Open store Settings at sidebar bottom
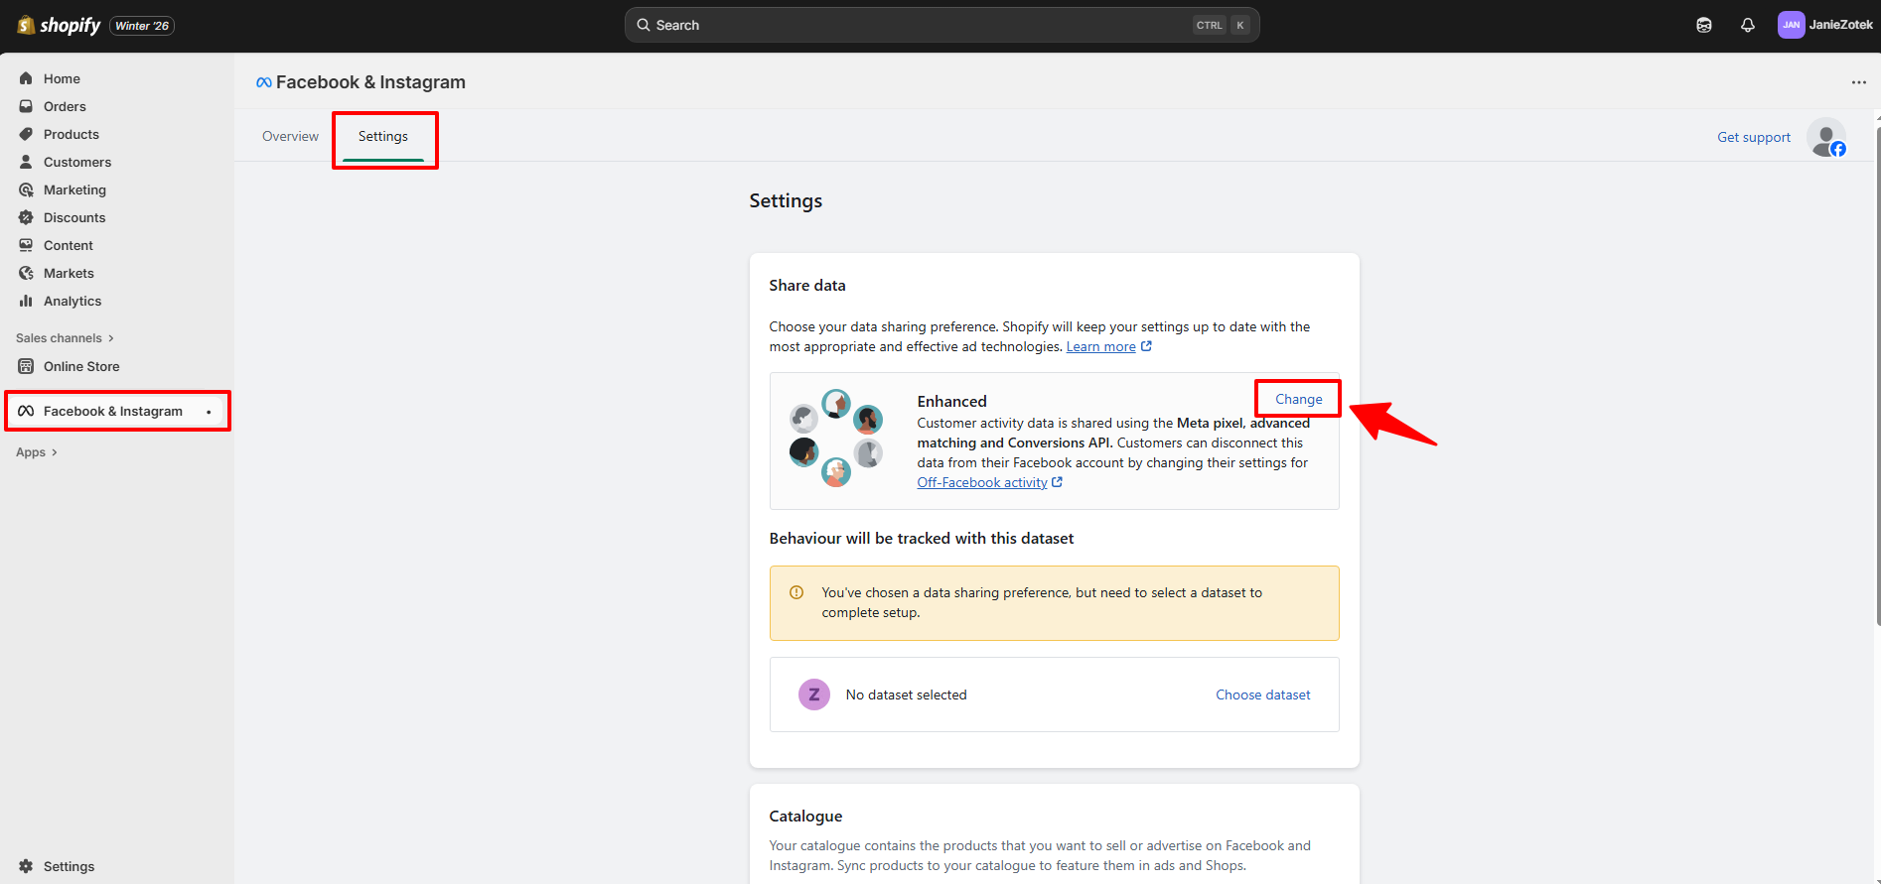This screenshot has height=884, width=1881. click(69, 866)
